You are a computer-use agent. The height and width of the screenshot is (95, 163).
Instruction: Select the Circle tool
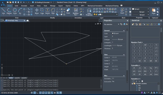(x=15, y=11)
